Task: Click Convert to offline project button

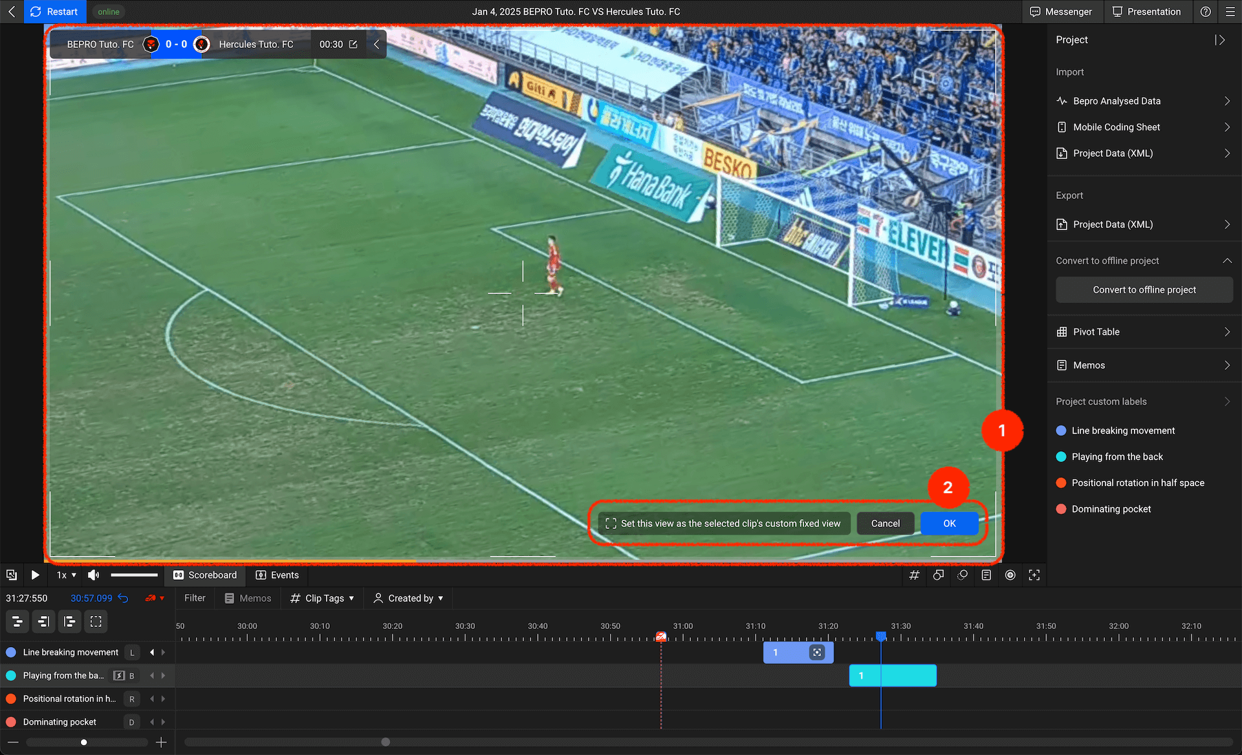Action: (1144, 290)
